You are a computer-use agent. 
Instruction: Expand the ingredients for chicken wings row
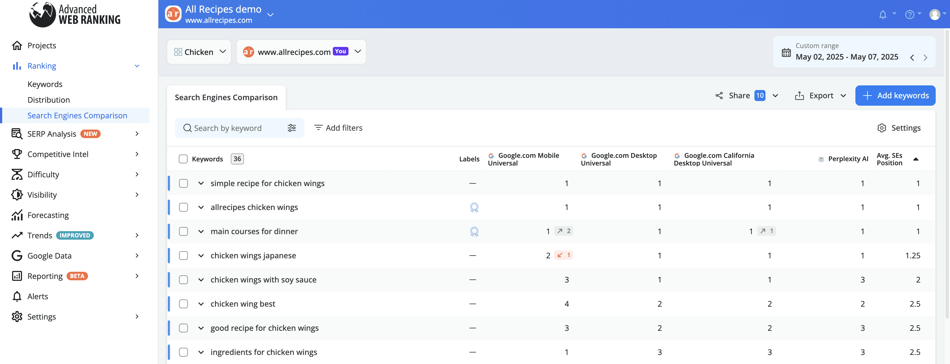click(201, 352)
